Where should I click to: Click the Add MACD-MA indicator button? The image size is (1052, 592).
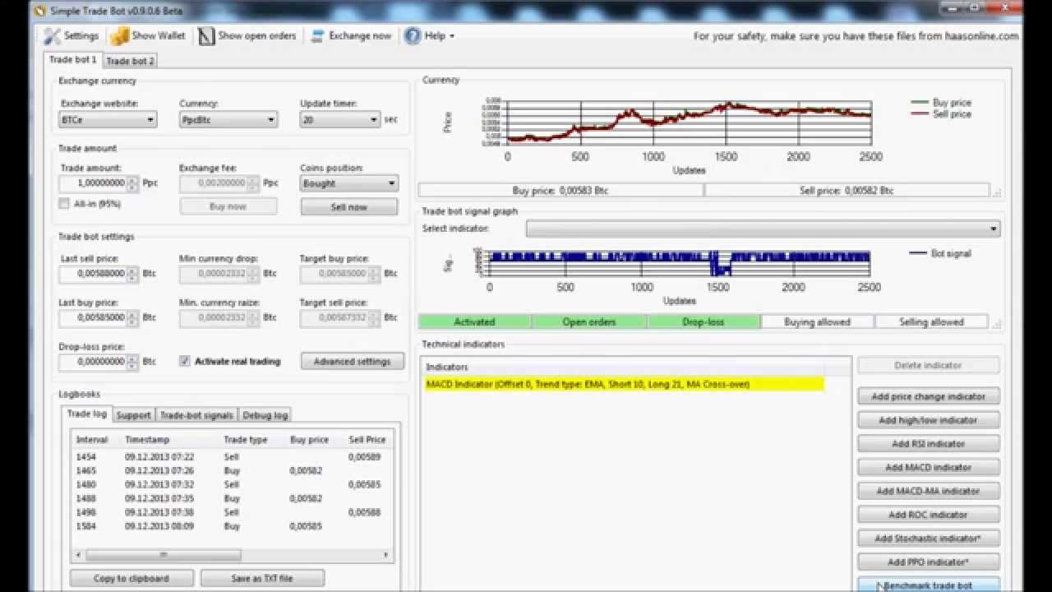[x=928, y=491]
